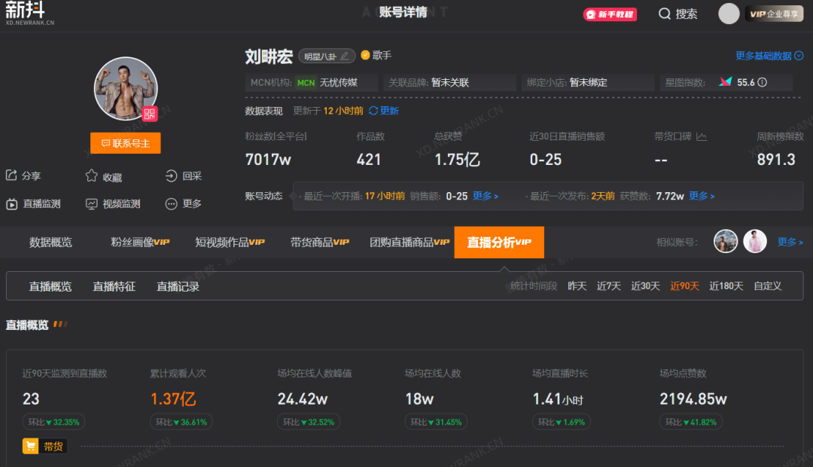Click weekly rank index 891.3
Screen dimensions: 813x467
[775, 159]
